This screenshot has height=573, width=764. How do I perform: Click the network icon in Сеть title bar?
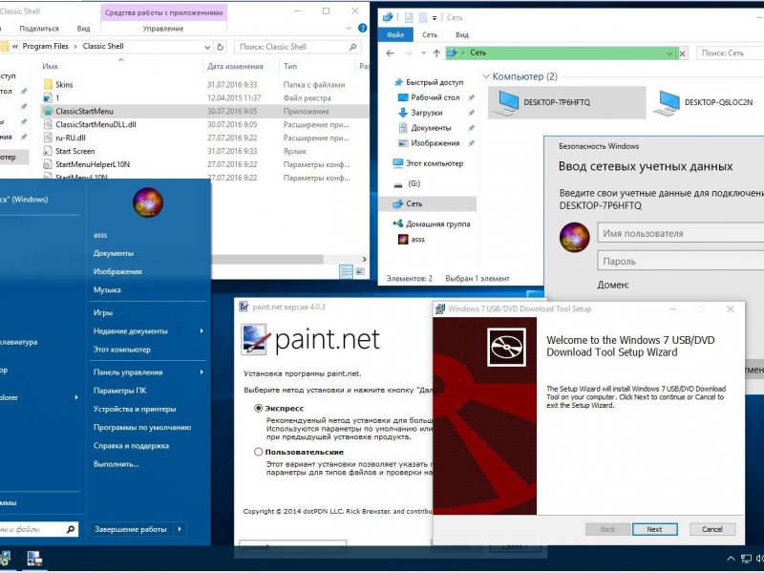click(x=388, y=17)
